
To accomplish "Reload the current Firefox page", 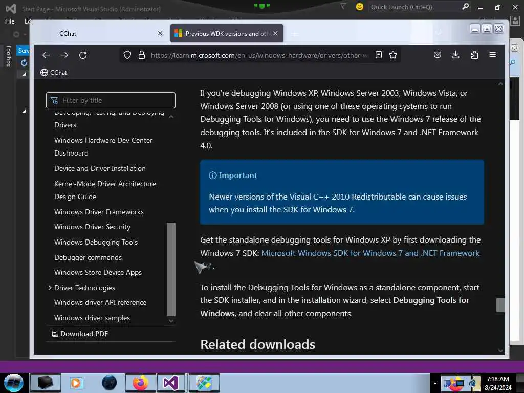I will [x=83, y=55].
